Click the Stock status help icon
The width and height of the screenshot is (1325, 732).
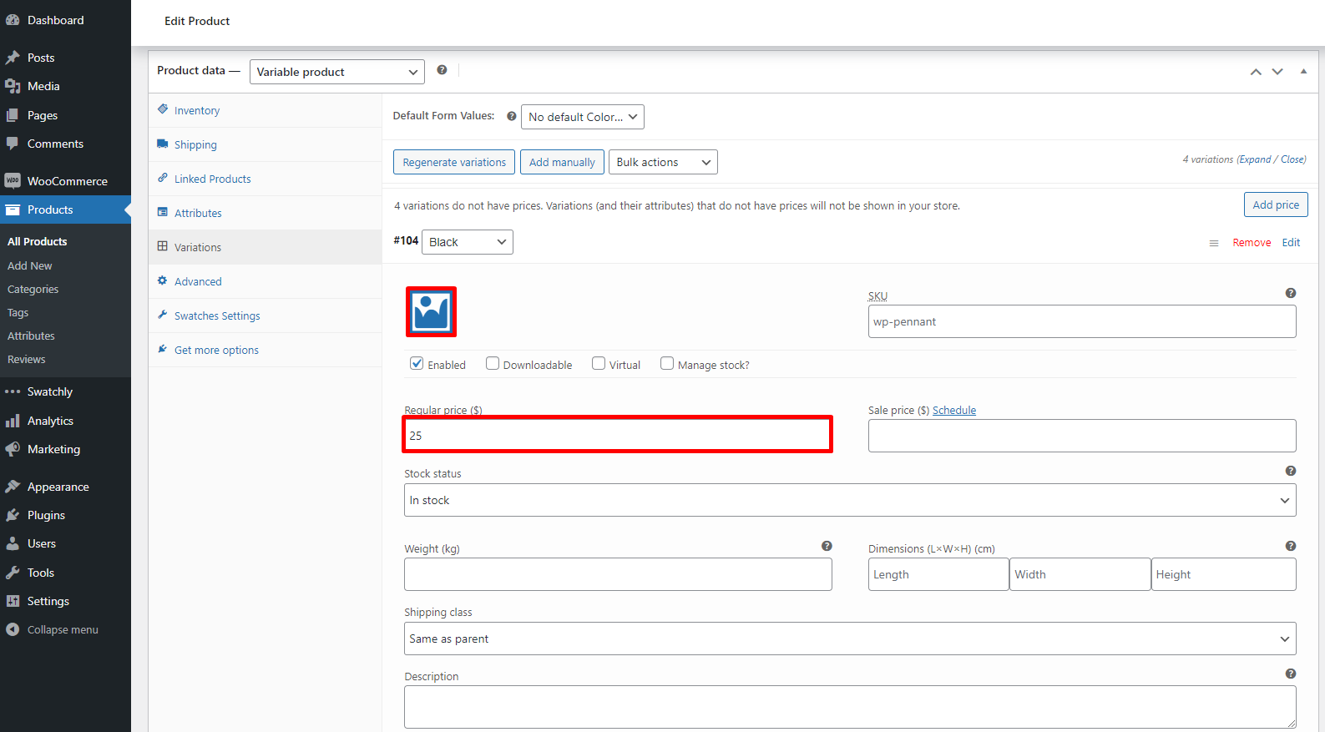coord(1290,471)
